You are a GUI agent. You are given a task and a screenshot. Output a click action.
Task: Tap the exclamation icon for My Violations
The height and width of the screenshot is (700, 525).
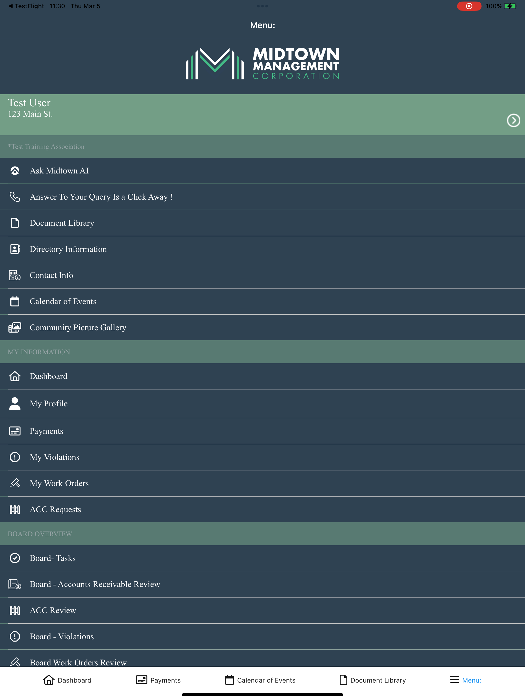tap(15, 457)
